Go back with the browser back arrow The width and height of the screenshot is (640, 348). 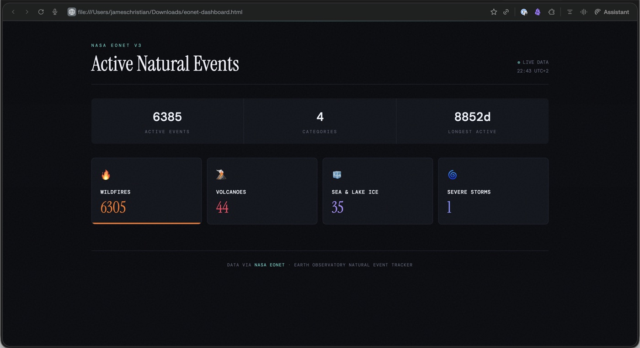point(13,12)
